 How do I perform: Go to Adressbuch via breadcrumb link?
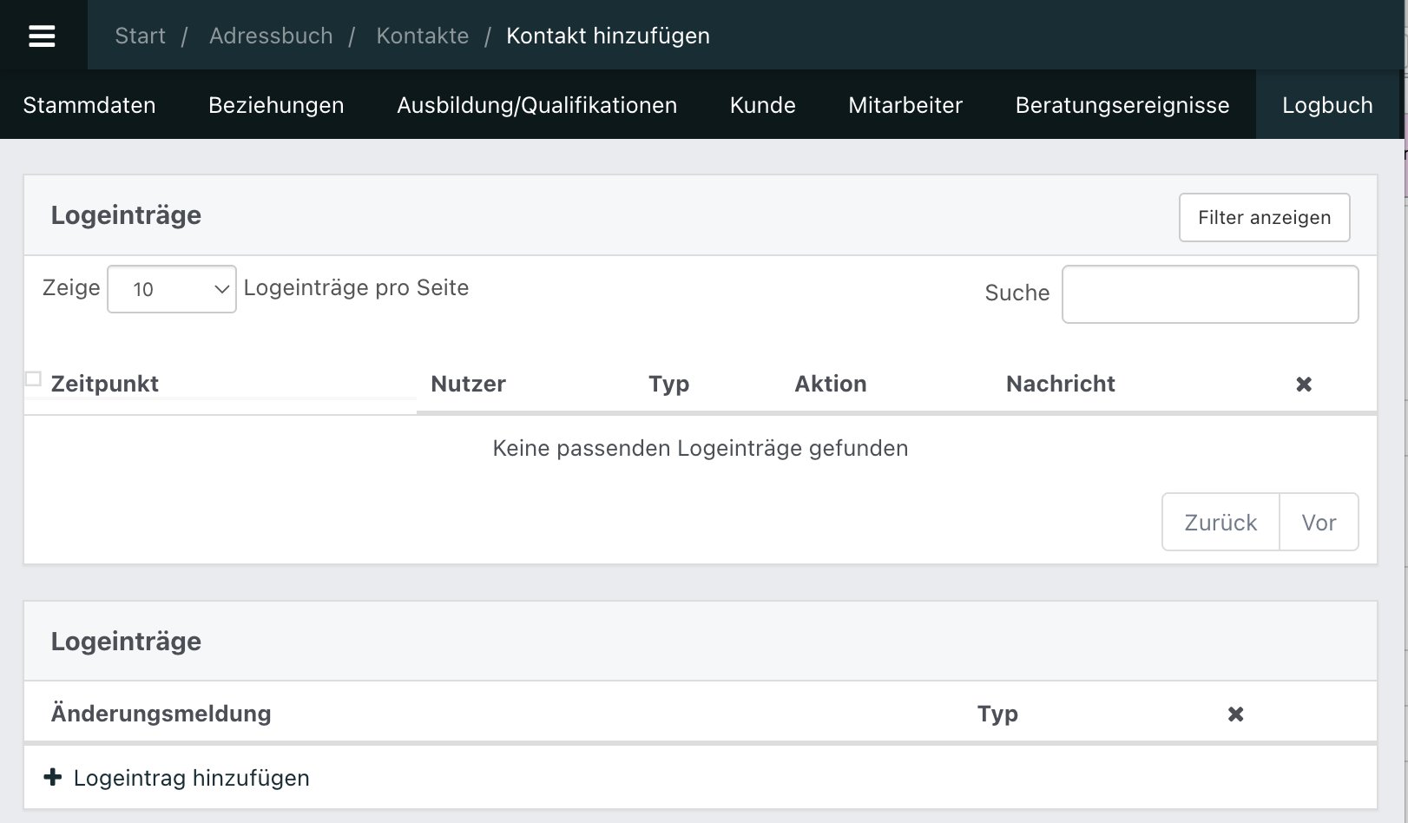[x=270, y=36]
